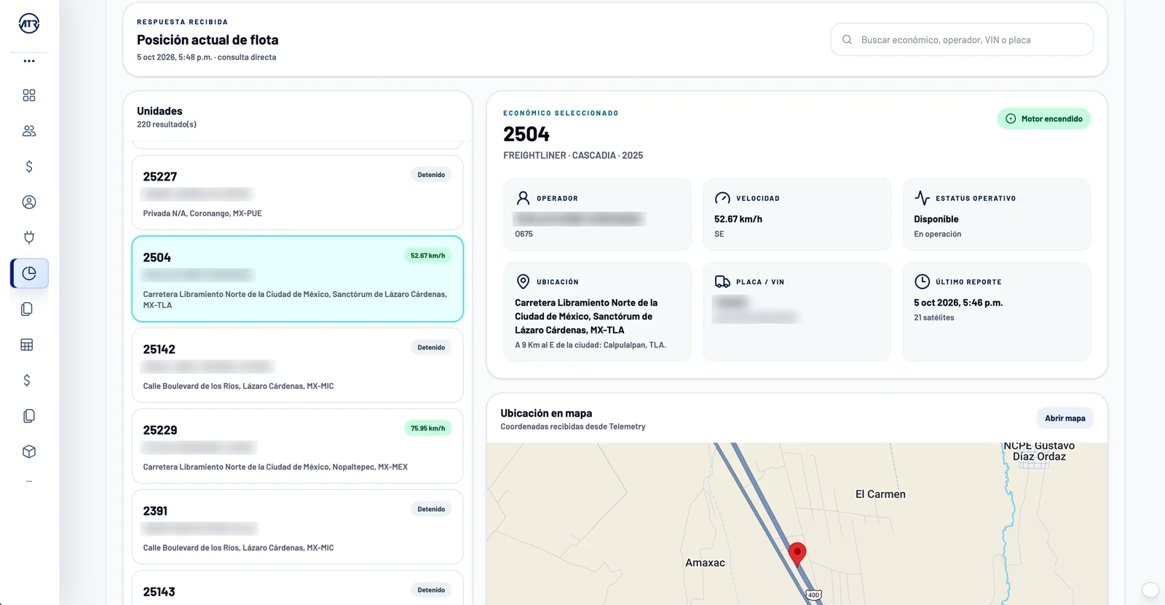Click the white round button at bottom-right corner

pos(1150,590)
